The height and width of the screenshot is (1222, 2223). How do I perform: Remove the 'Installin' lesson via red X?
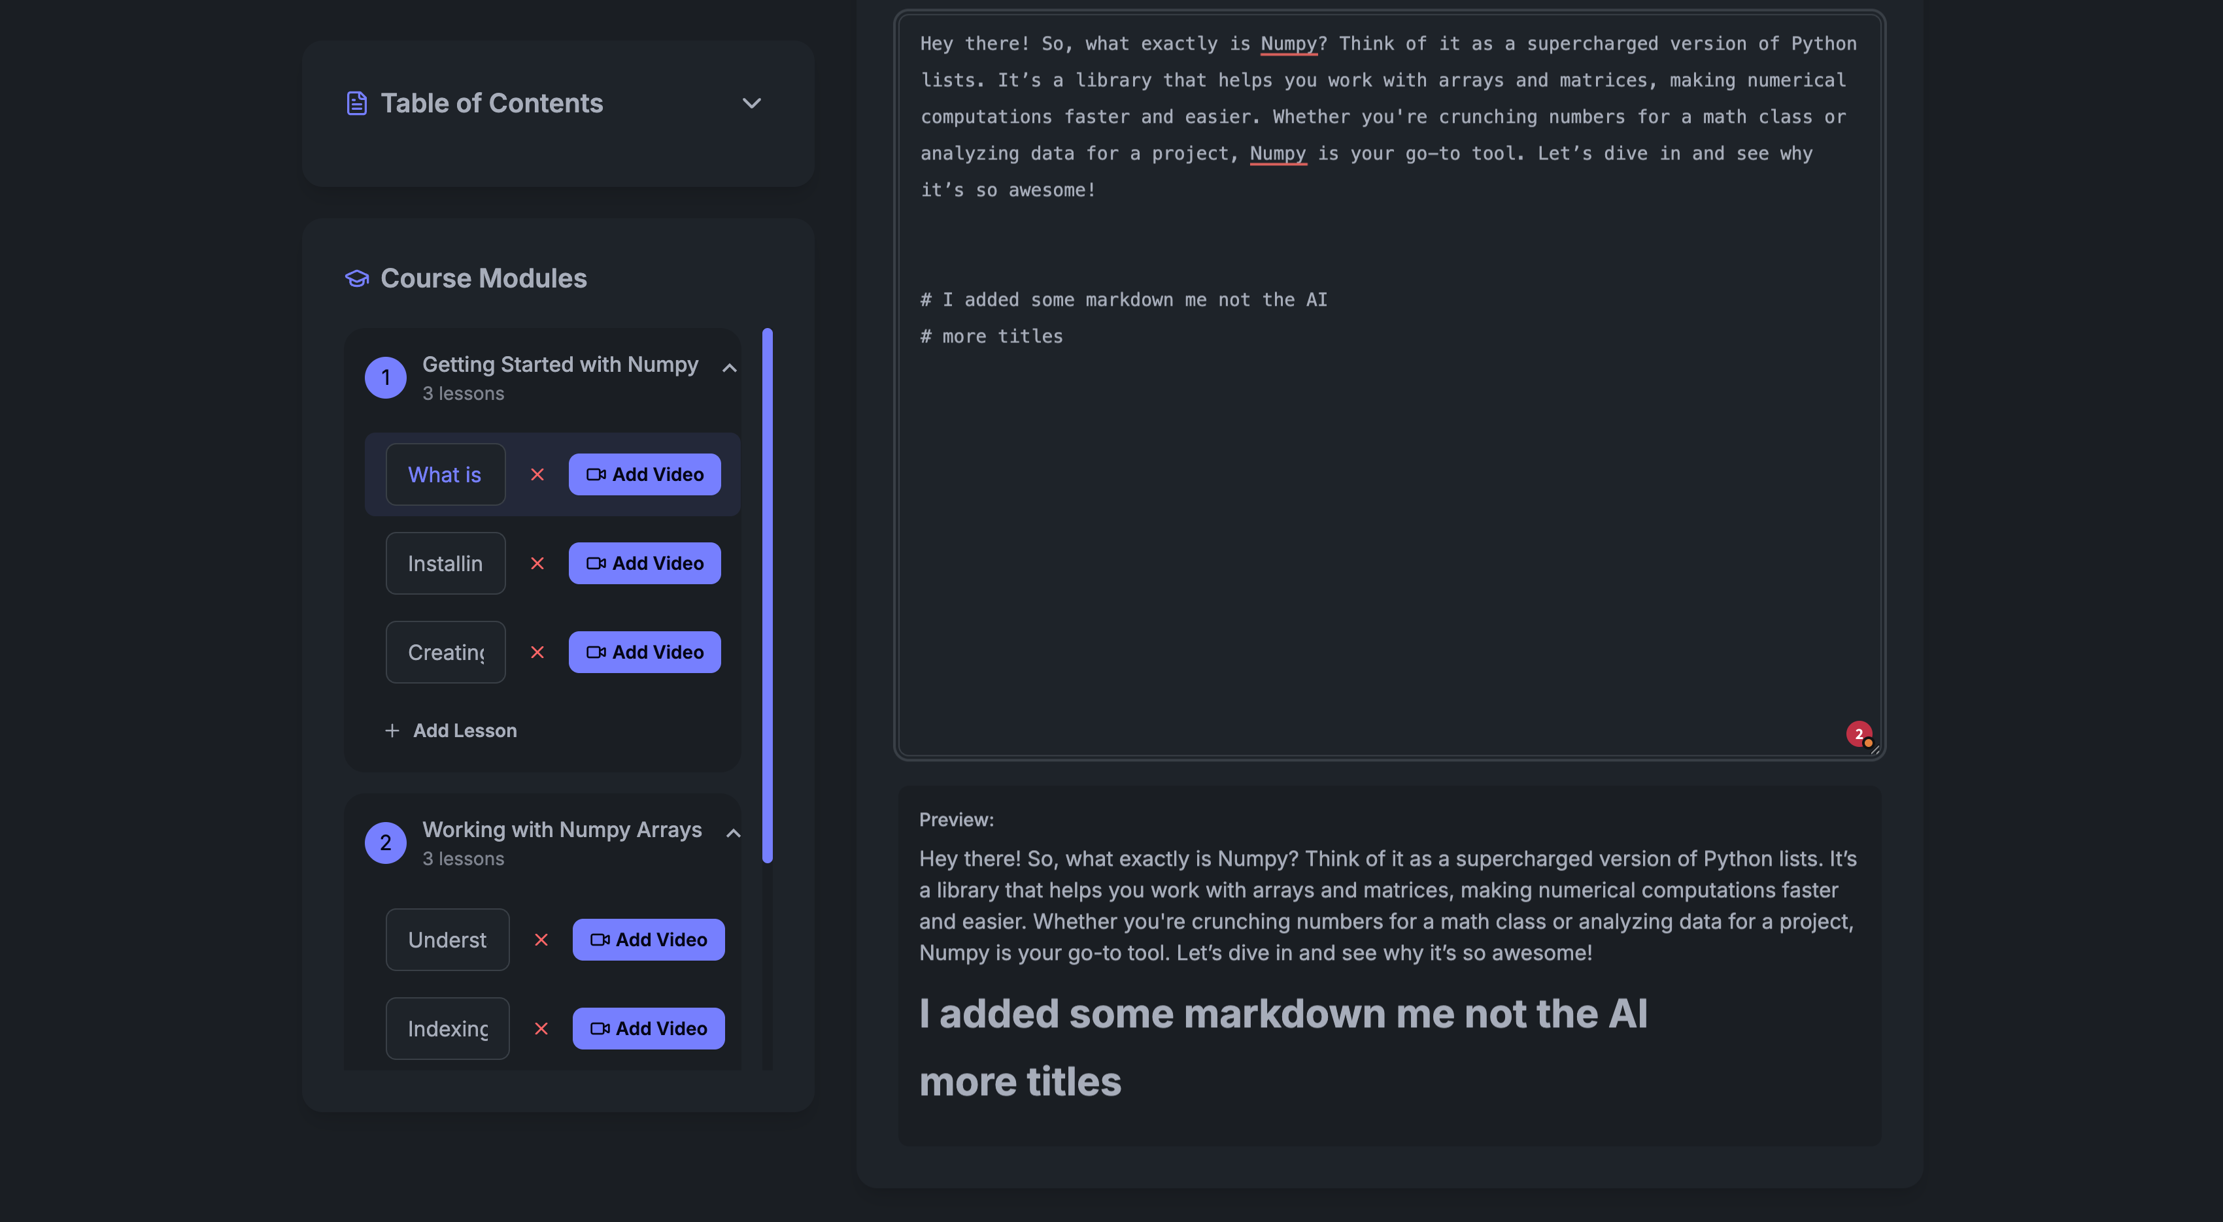pos(537,563)
